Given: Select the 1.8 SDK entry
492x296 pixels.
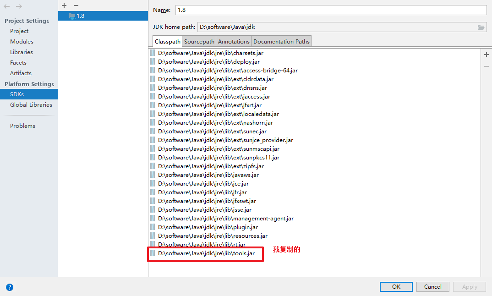Looking at the screenshot, I should pyautogui.click(x=103, y=16).
